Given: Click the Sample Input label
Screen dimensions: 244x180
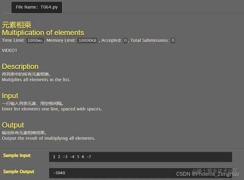Looking at the screenshot, I should [17, 155].
